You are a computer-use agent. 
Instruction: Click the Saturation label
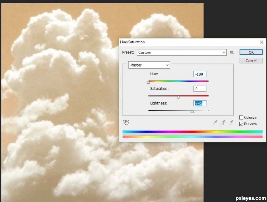click(159, 89)
